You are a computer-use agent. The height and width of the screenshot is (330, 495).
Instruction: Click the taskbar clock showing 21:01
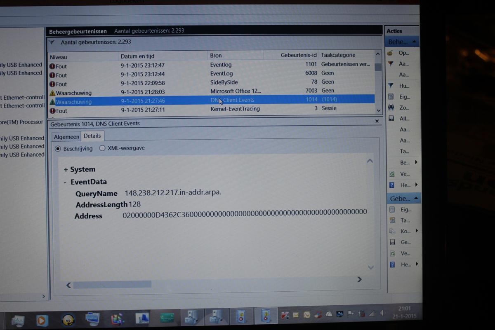[405, 309]
